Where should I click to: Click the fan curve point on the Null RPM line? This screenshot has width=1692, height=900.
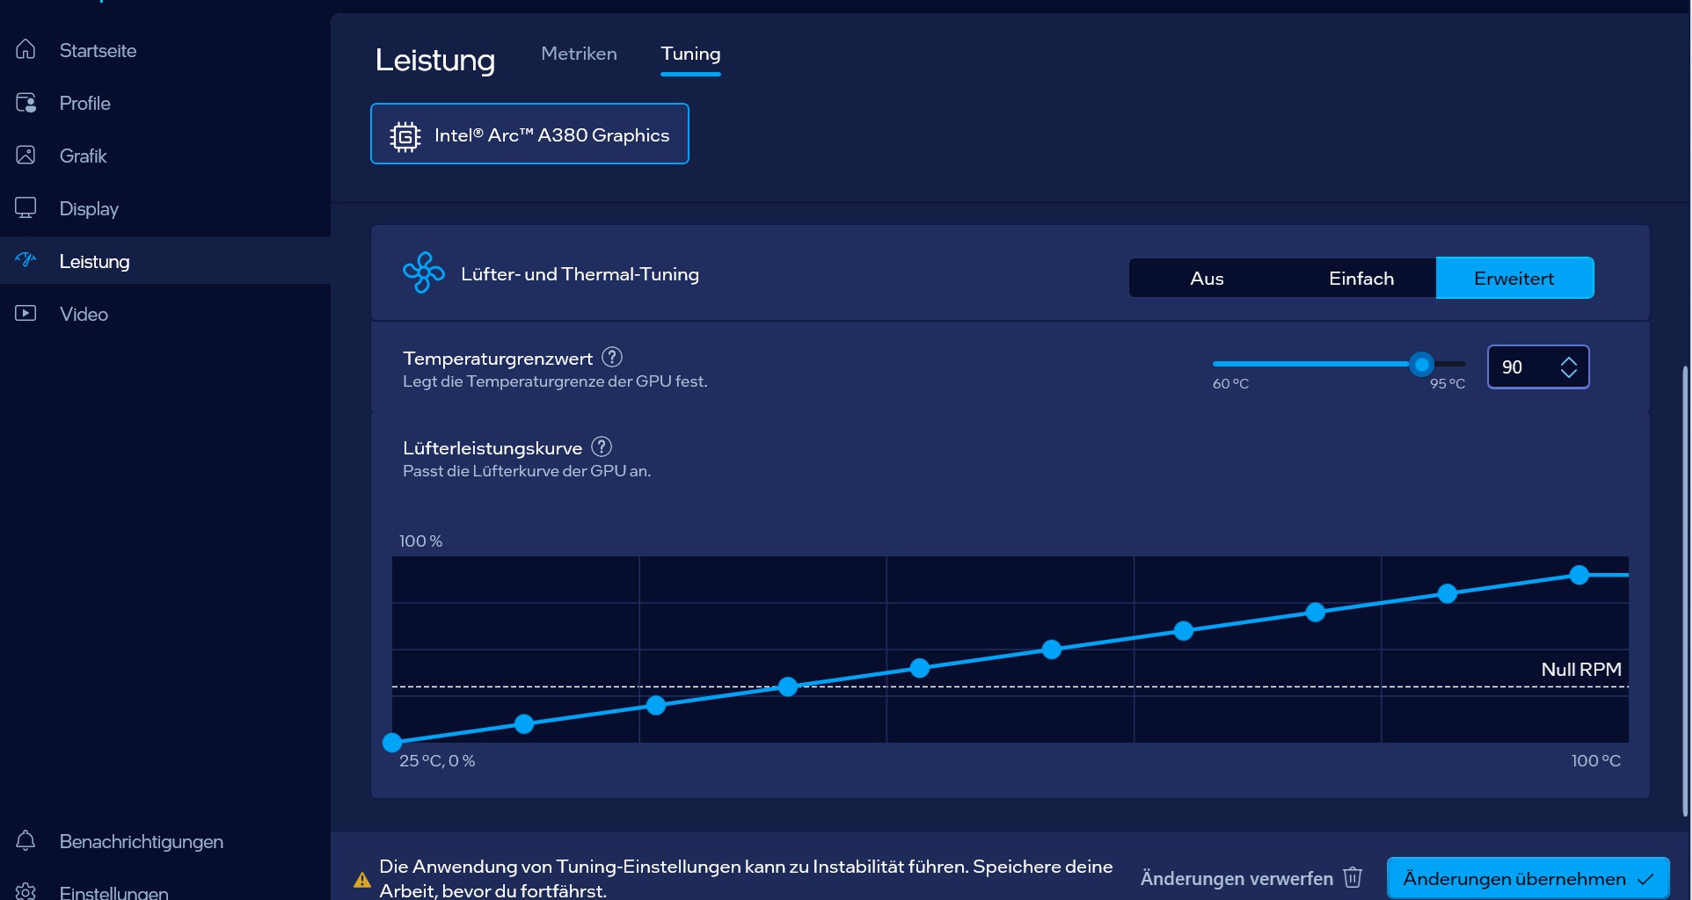pos(788,686)
